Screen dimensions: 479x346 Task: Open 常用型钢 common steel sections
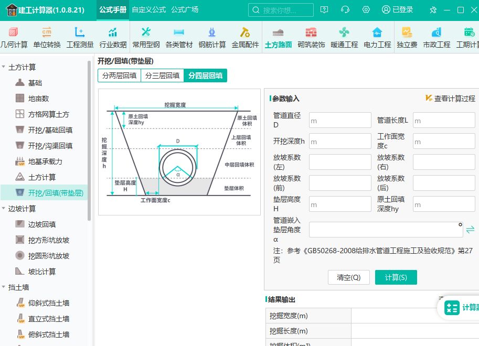coord(146,37)
